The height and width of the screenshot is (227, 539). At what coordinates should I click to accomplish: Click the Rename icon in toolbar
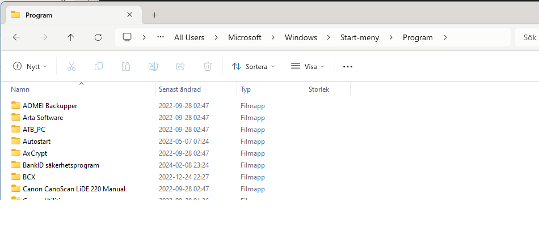[153, 67]
